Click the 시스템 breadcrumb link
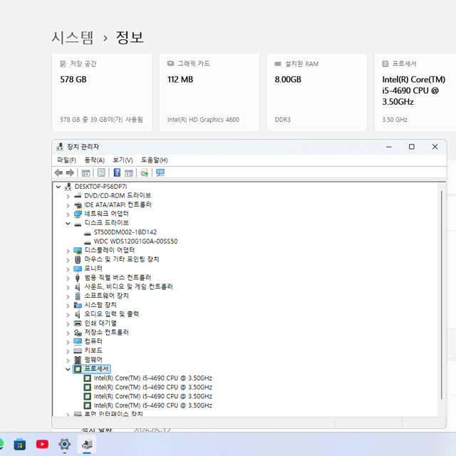This screenshot has height=456, width=456. tap(73, 38)
